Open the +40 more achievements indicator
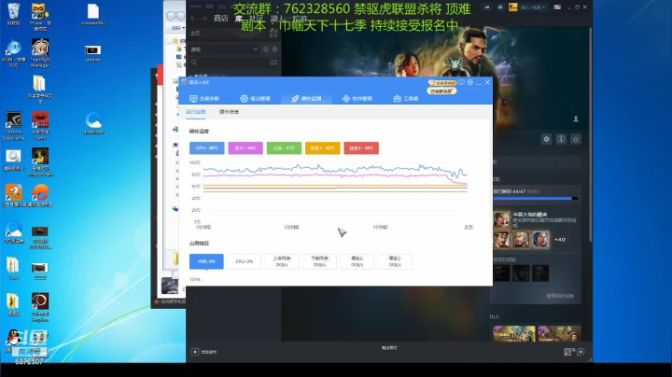 [x=560, y=240]
